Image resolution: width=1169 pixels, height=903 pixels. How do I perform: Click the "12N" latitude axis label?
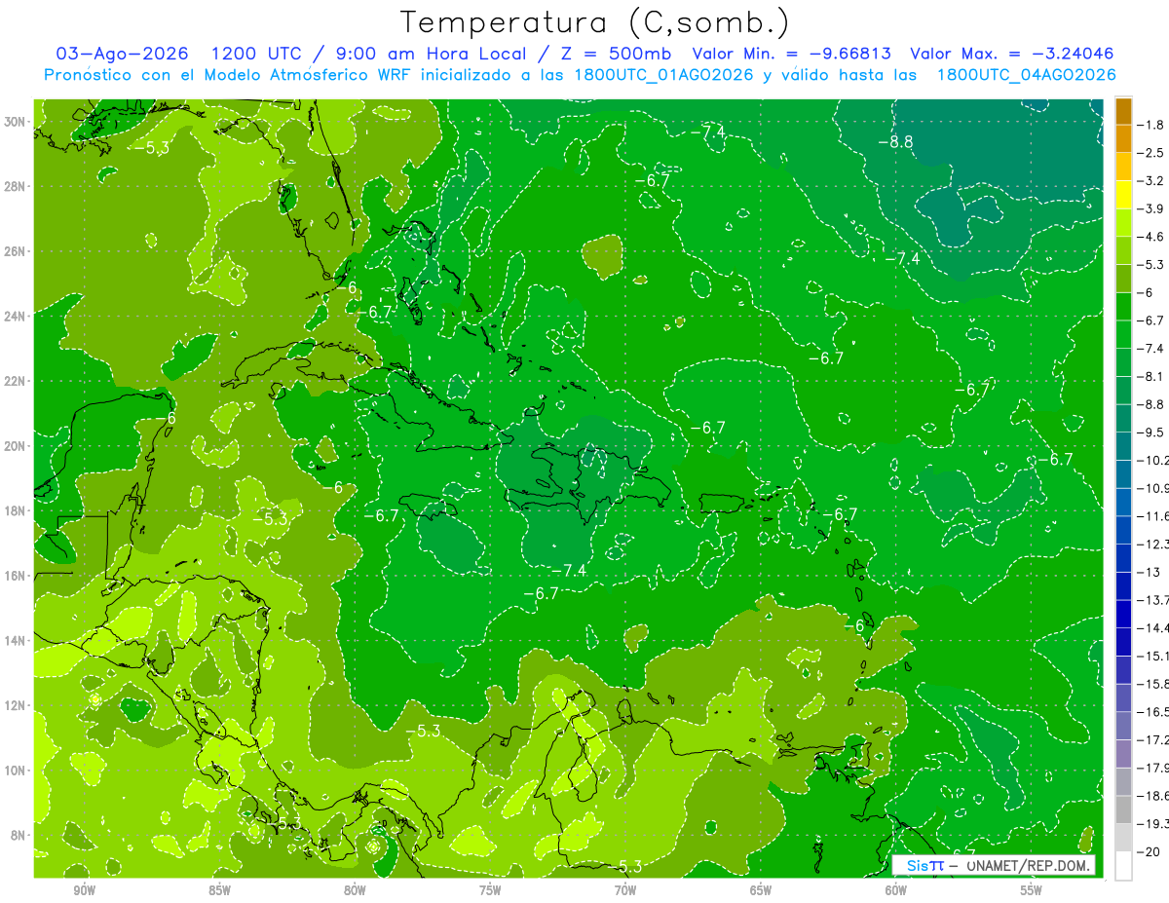14,705
